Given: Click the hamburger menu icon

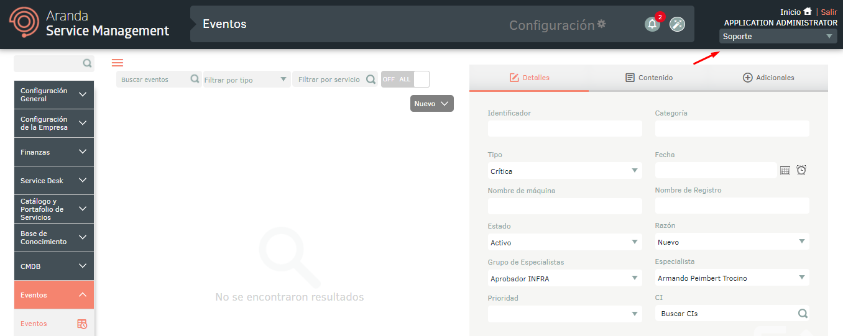Looking at the screenshot, I should [x=117, y=63].
